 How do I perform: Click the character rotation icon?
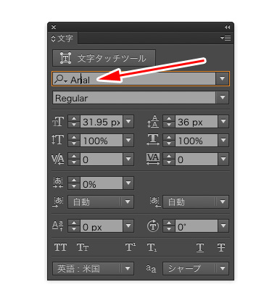153,226
